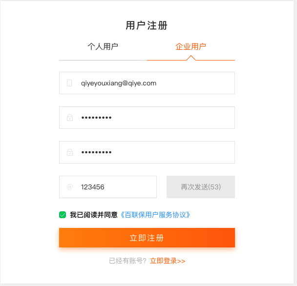Click the padlock icon in password field

pos(70,118)
